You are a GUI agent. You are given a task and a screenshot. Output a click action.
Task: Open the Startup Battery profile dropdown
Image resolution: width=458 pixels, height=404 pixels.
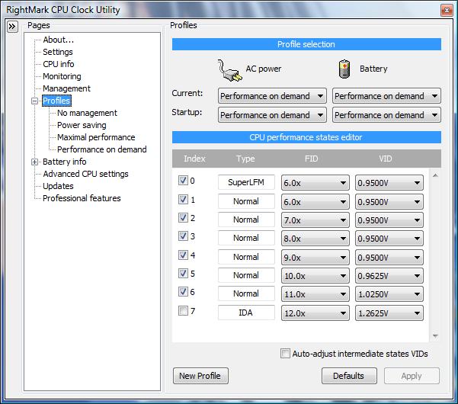[x=386, y=115]
